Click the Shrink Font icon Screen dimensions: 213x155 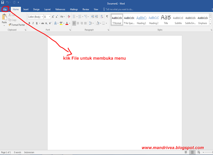pyautogui.click(x=57, y=17)
